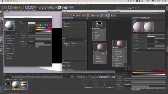Image resolution: width=168 pixels, height=94 pixels.
Task: Open the BSDF Type dropdown showing Diffuse
Action: [x=156, y=35]
